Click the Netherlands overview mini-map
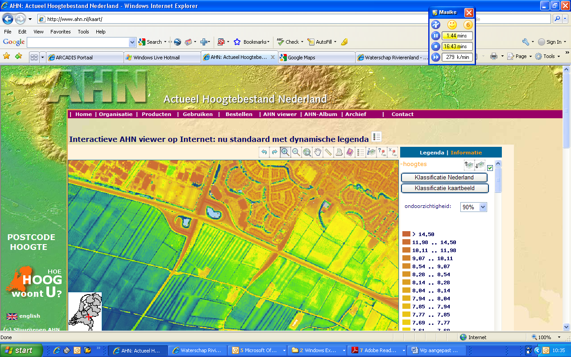This screenshot has height=357, width=571. click(85, 311)
